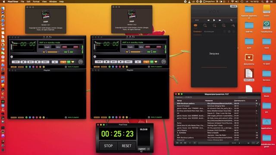
Task: Click play button in right AMP player
Action: click(x=107, y=62)
